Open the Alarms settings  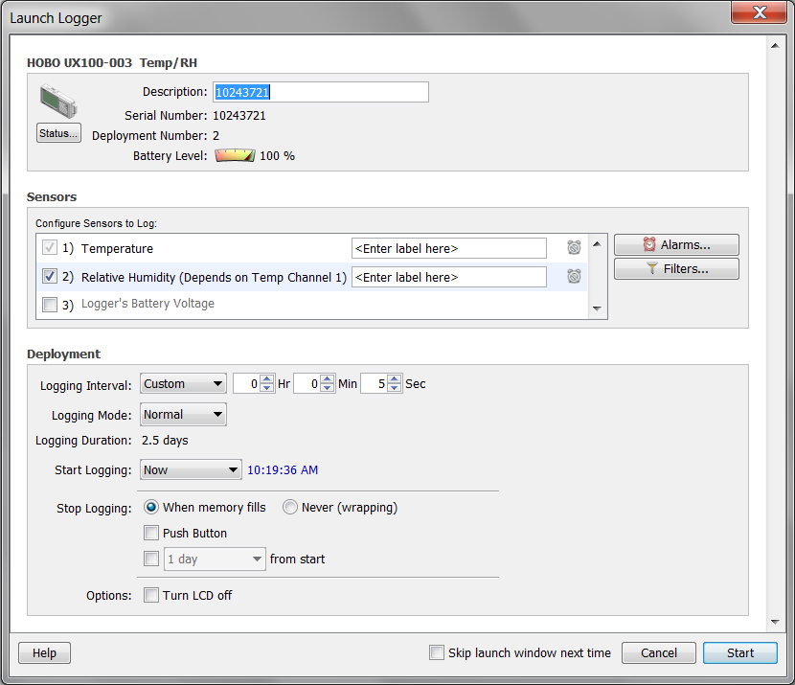[x=676, y=245]
